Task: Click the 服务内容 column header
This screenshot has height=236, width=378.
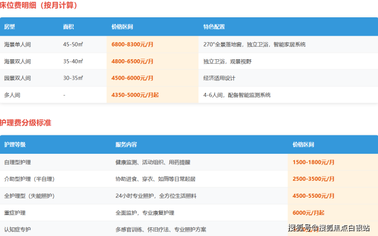Action: pyautogui.click(x=126, y=145)
